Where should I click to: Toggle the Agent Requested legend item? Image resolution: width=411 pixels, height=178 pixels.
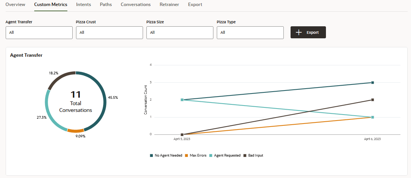click(x=225, y=155)
